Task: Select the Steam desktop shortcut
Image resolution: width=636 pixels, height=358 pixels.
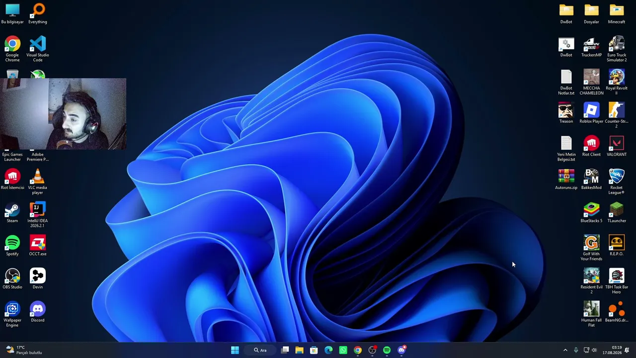Action: (12, 213)
